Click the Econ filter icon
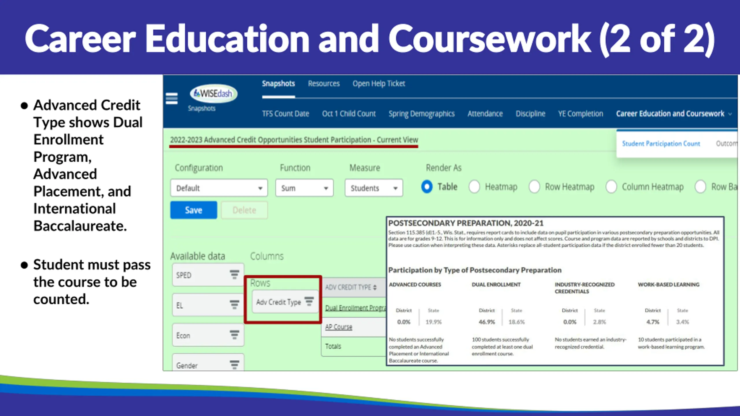 pos(234,335)
